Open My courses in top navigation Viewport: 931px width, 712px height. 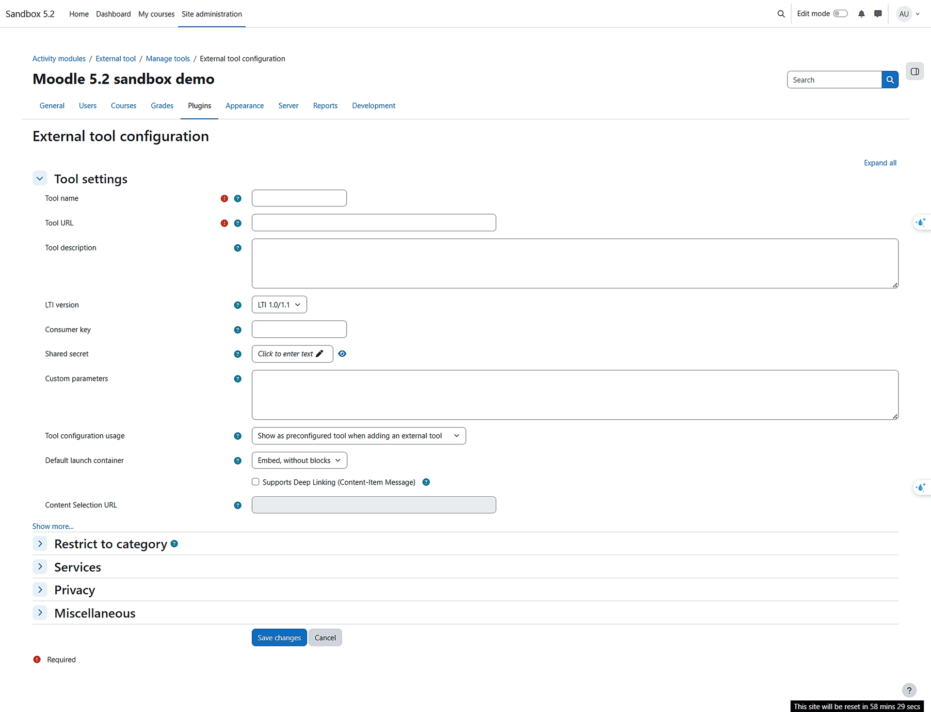[156, 14]
